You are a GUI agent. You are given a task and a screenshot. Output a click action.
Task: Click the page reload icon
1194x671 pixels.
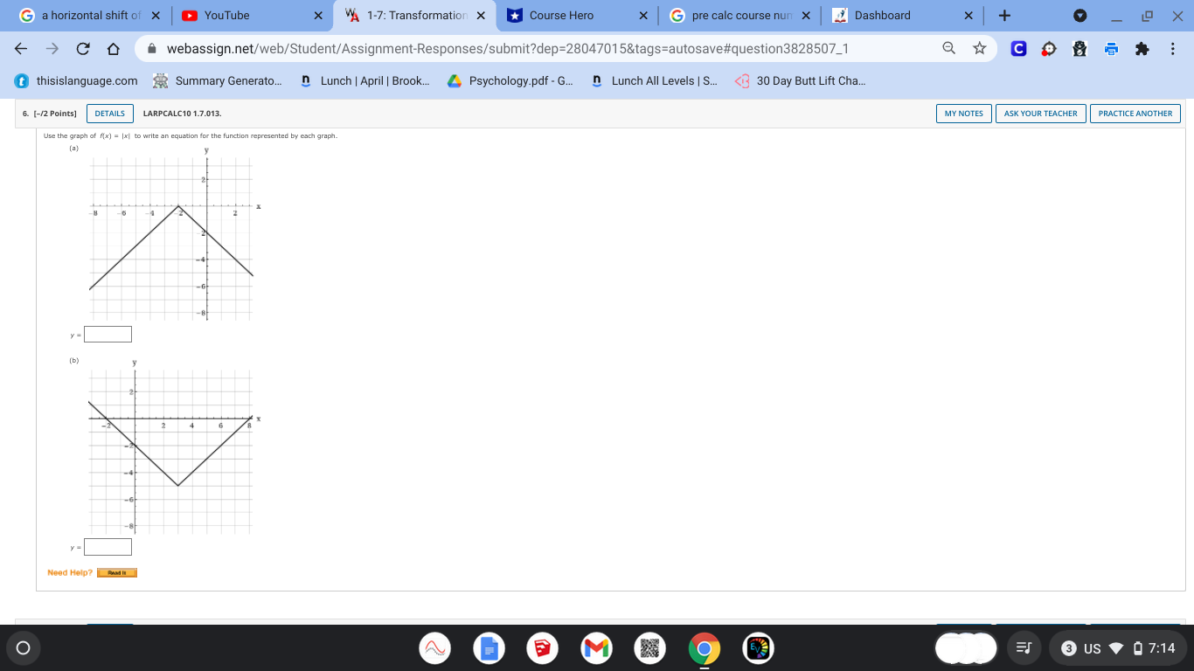click(81, 49)
